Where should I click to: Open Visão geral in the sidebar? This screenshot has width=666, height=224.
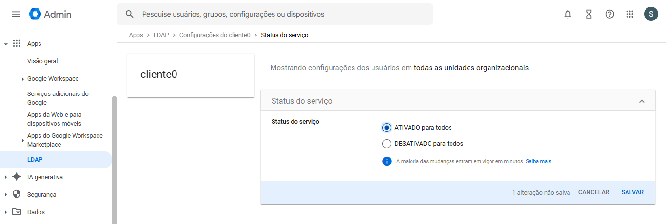click(42, 61)
